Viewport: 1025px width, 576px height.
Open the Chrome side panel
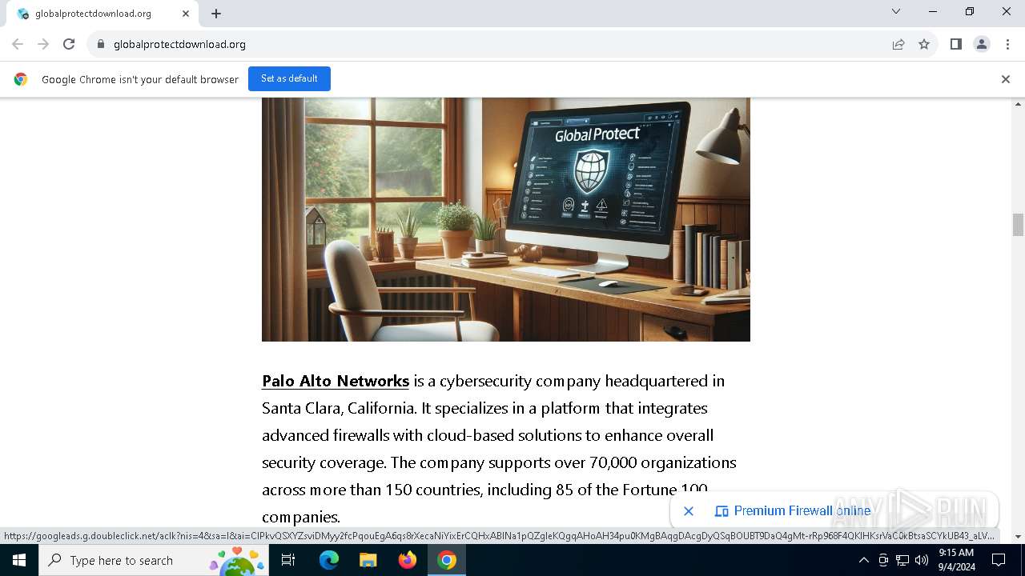point(956,44)
